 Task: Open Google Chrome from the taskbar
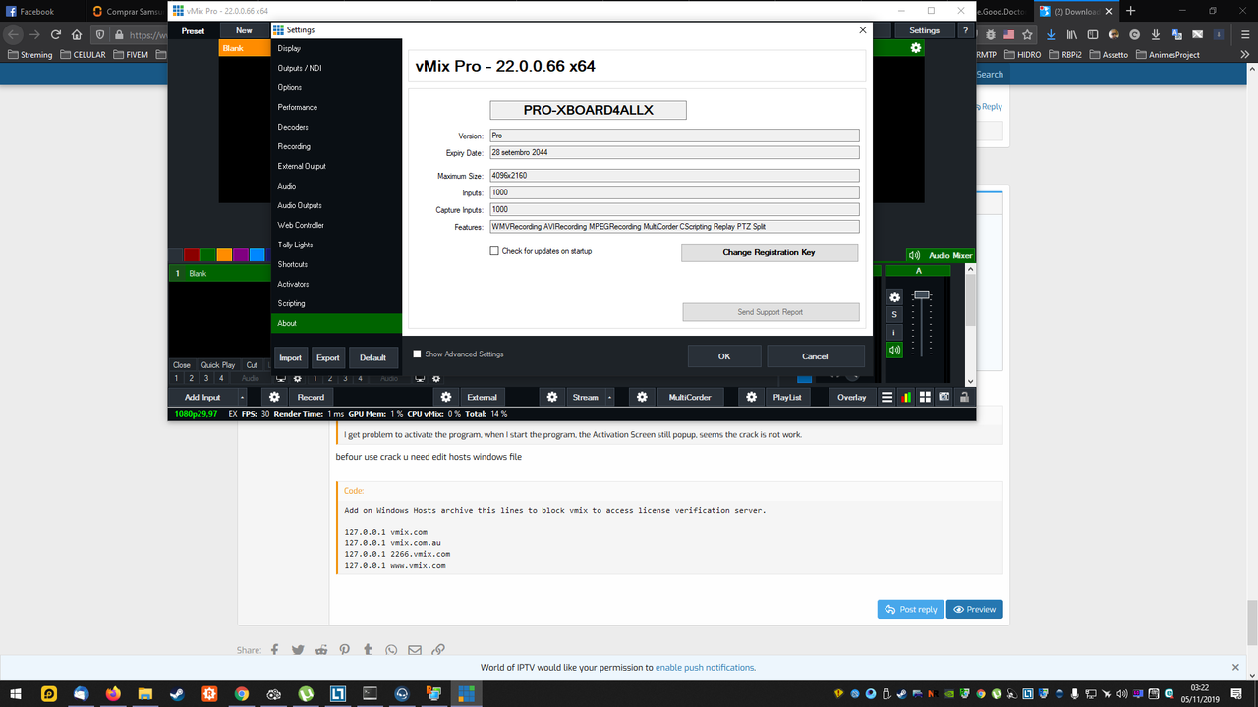pyautogui.click(x=242, y=693)
